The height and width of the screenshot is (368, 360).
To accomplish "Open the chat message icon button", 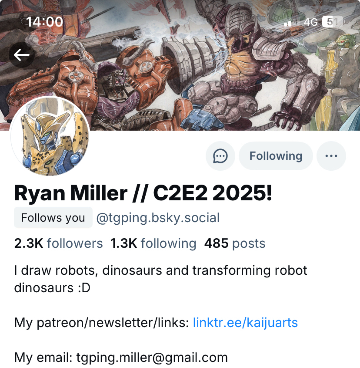I will click(x=220, y=156).
